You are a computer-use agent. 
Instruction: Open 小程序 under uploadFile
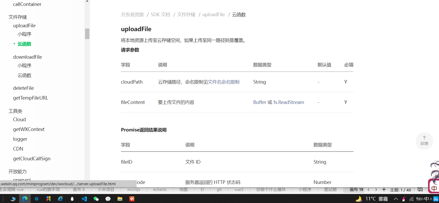[x=24, y=34]
